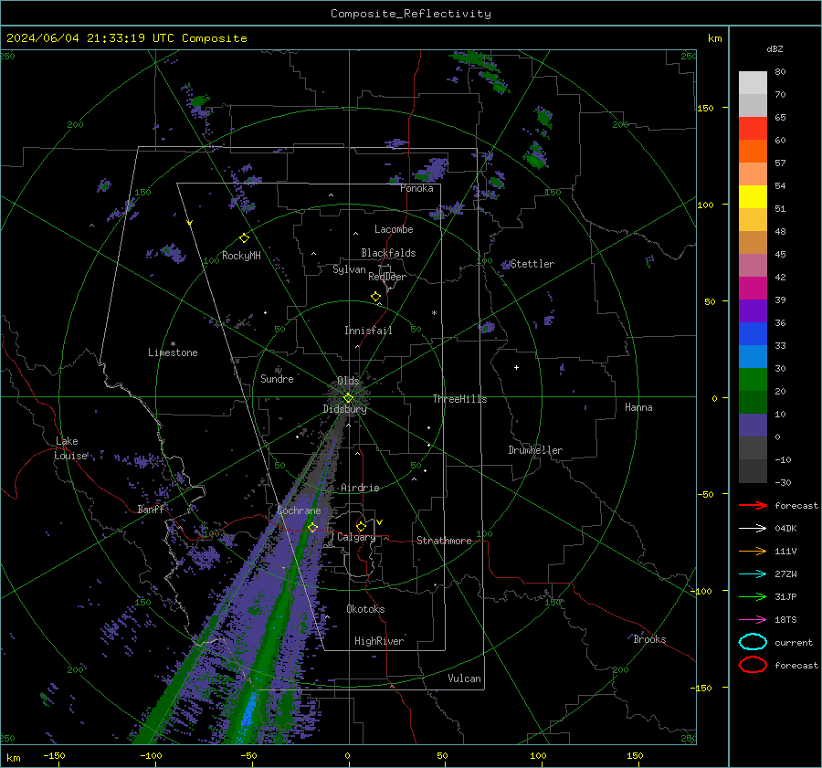Click the Airdrie map label
Screen dimensions: 822x768
(360, 488)
